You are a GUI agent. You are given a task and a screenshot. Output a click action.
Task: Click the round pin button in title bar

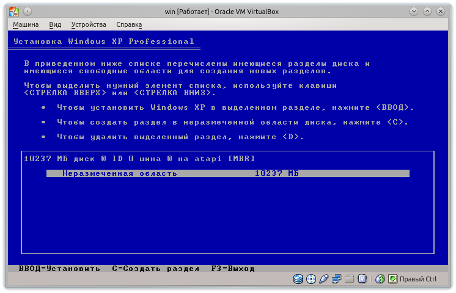click(28, 12)
